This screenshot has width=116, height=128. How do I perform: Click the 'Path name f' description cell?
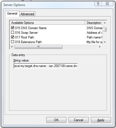click(95, 37)
